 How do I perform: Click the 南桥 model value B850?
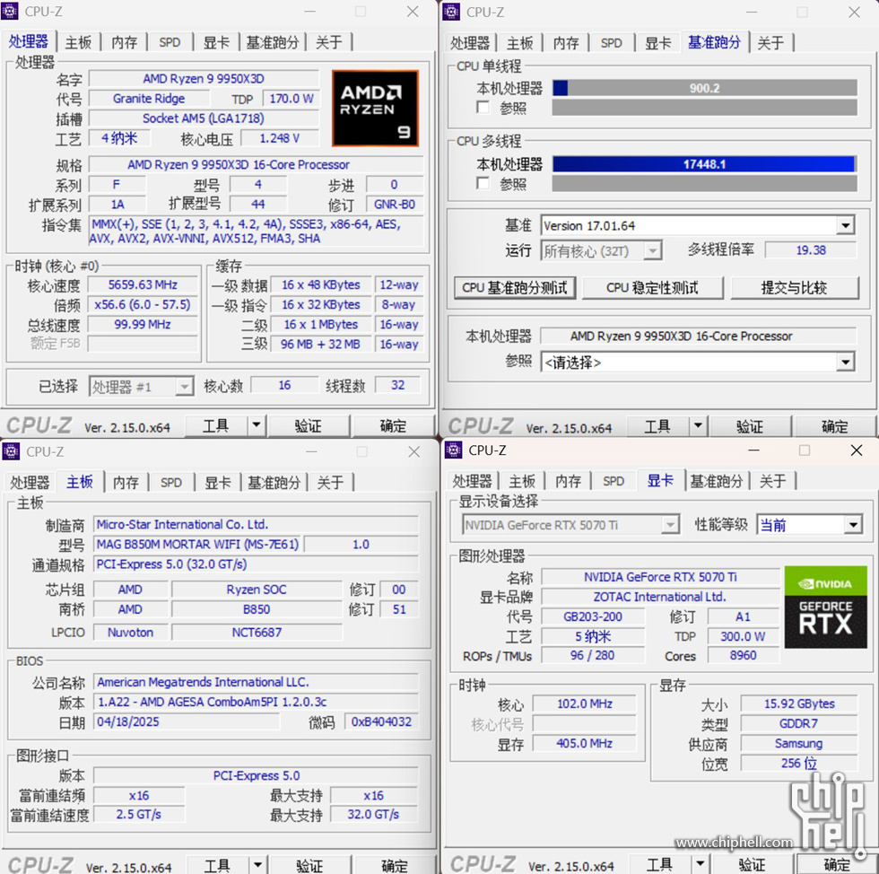tap(257, 609)
